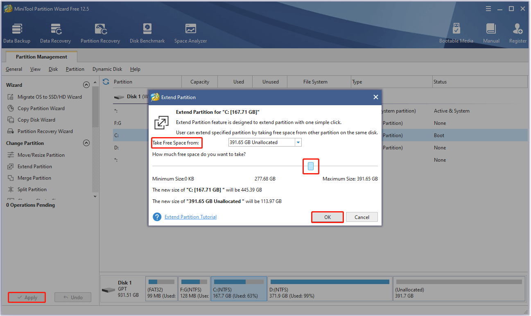531x316 pixels.
Task: Sort by the Unused column header
Action: pos(270,82)
